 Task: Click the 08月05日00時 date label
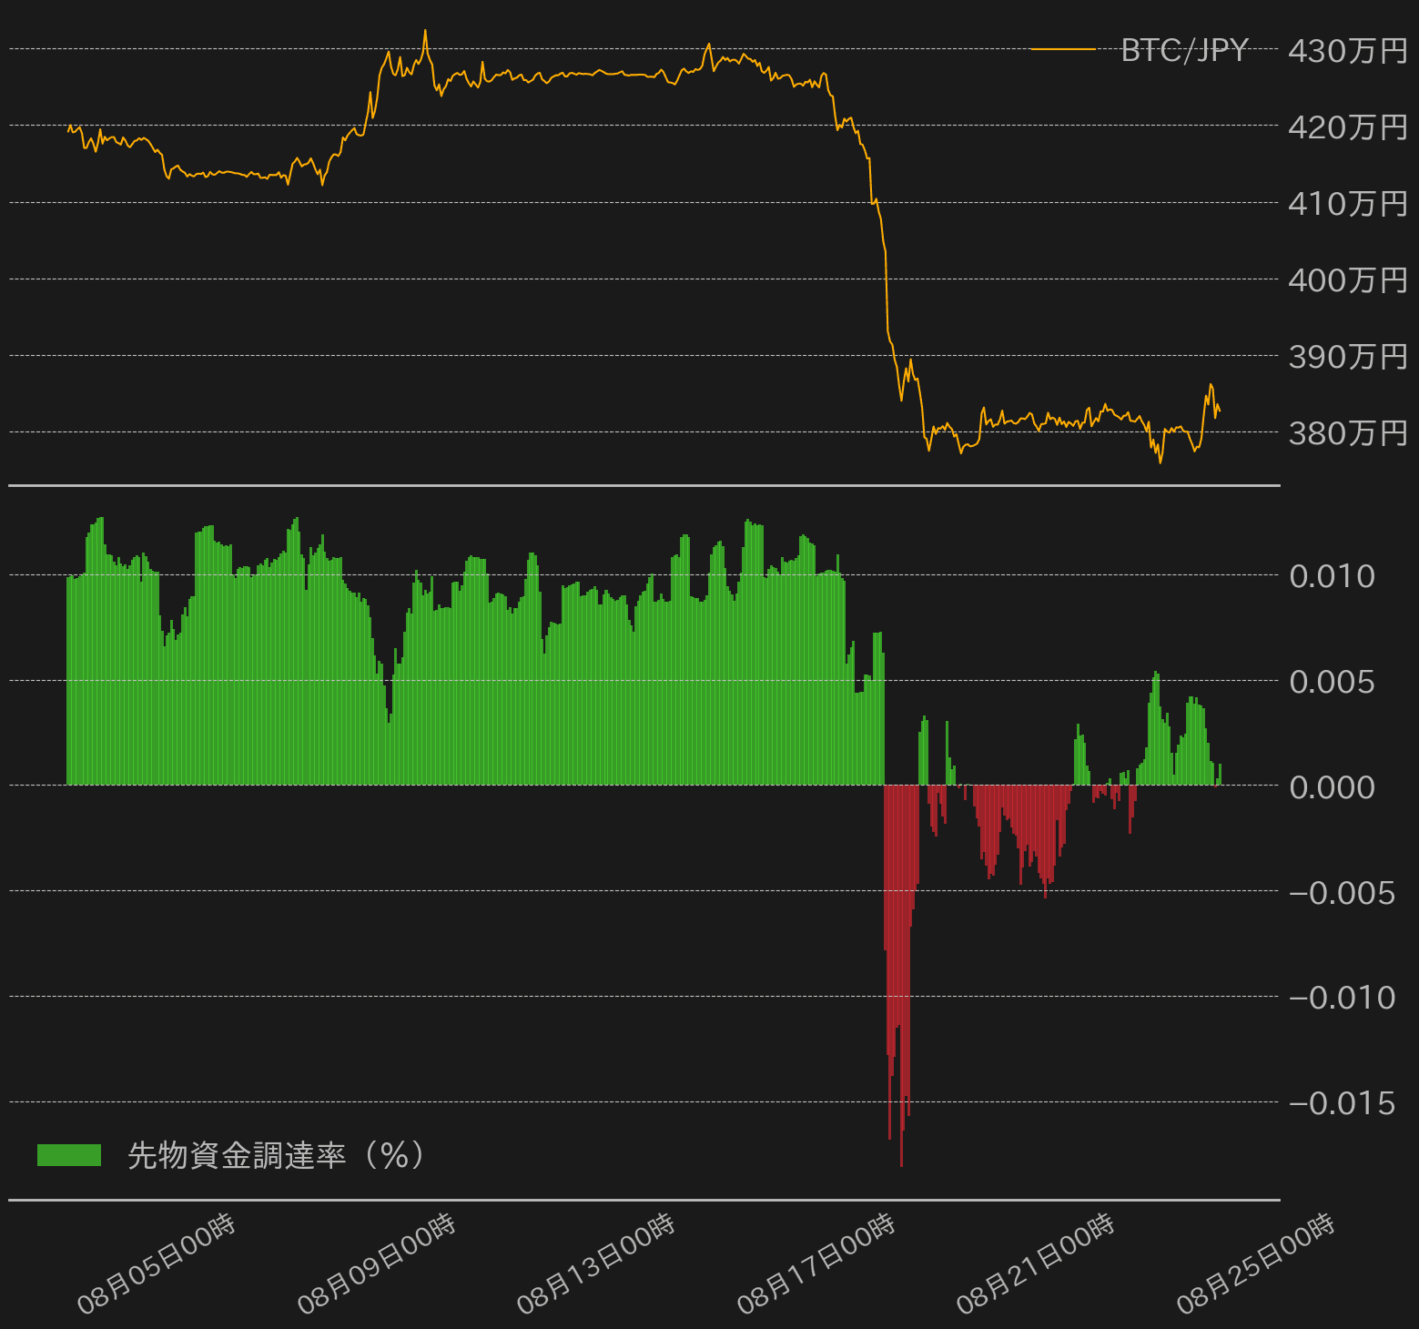(x=157, y=1264)
